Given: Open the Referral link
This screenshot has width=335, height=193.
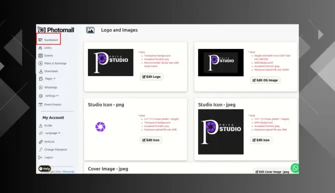Looking at the screenshot, I should tap(49, 142).
